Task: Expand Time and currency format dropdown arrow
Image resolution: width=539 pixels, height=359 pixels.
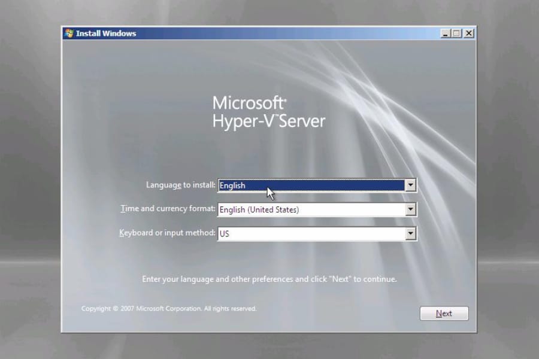Action: tap(410, 209)
